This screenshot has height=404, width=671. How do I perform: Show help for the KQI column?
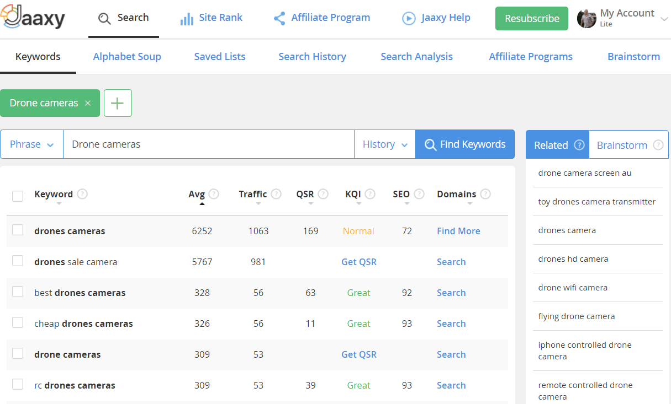click(x=370, y=194)
